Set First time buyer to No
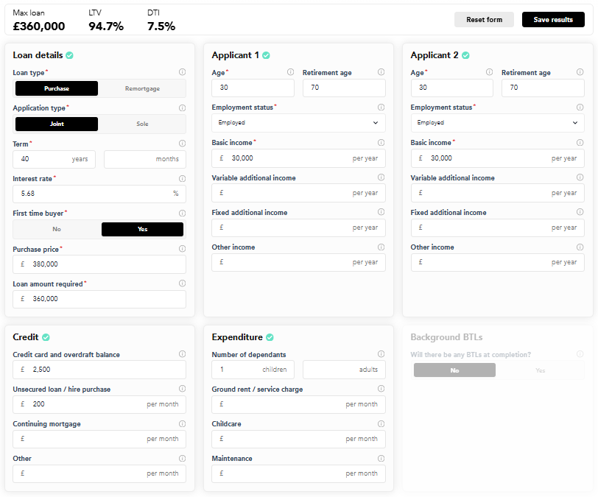 coord(57,229)
